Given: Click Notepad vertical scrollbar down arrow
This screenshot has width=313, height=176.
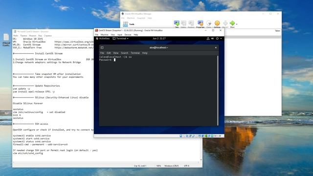Looking at the screenshot, I should tap(201, 160).
